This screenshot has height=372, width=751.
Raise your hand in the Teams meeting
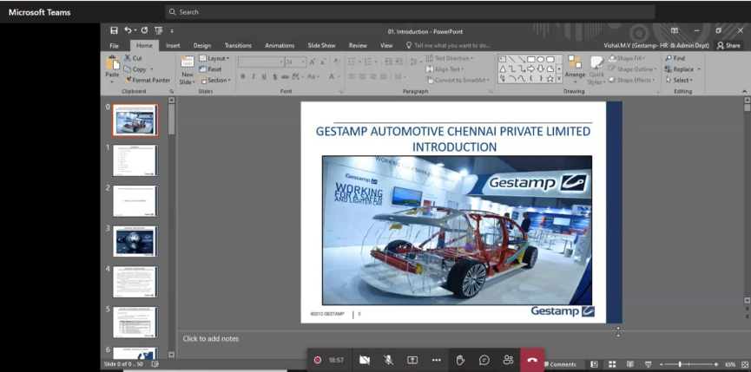(x=460, y=360)
